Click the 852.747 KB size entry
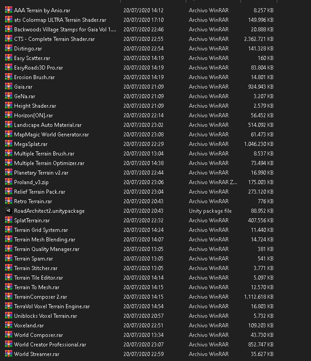The height and width of the screenshot is (361, 311). coord(259,344)
